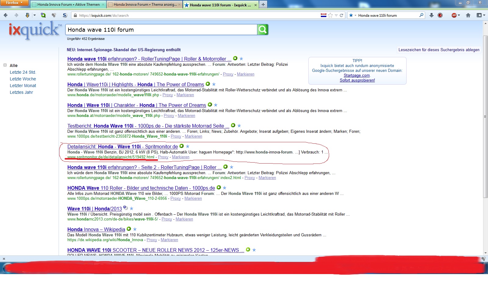Click the green circle icon beside the Spritmonitor result

[181, 146]
